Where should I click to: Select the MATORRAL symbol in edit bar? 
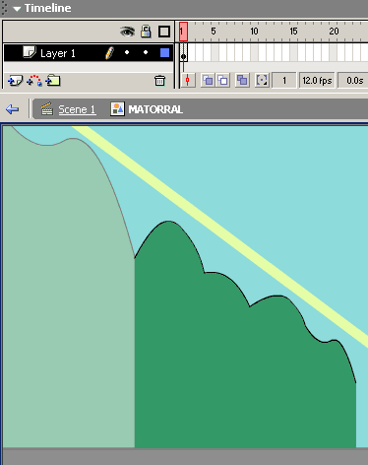pyautogui.click(x=155, y=109)
